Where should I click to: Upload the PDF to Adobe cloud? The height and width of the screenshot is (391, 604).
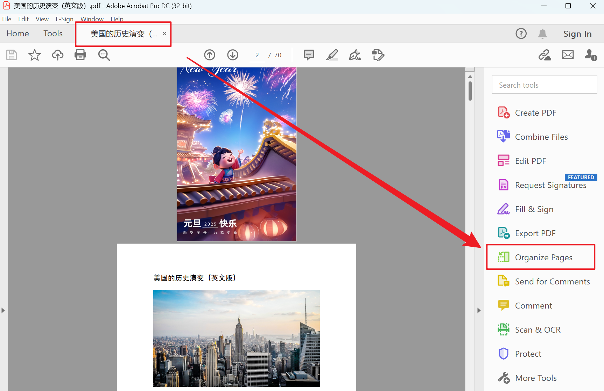coord(57,55)
